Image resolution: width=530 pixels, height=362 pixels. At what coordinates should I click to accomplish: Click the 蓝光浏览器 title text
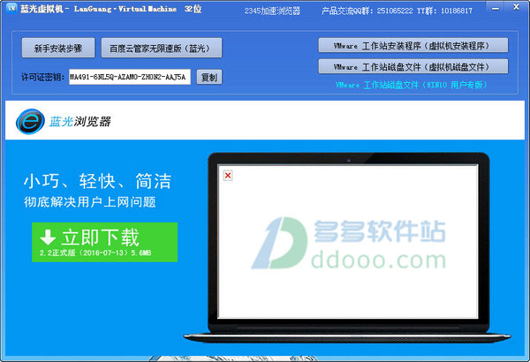tap(80, 122)
